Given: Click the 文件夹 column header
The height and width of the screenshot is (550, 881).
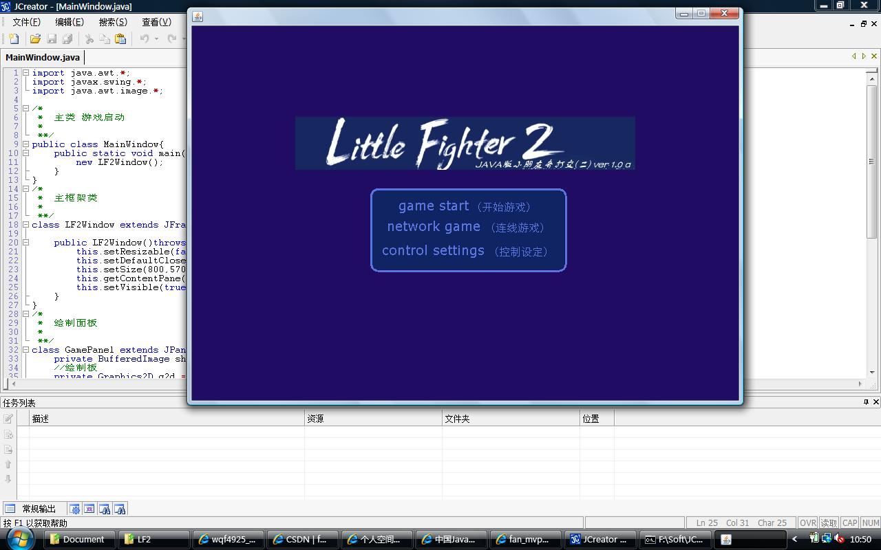Looking at the screenshot, I should [x=511, y=419].
